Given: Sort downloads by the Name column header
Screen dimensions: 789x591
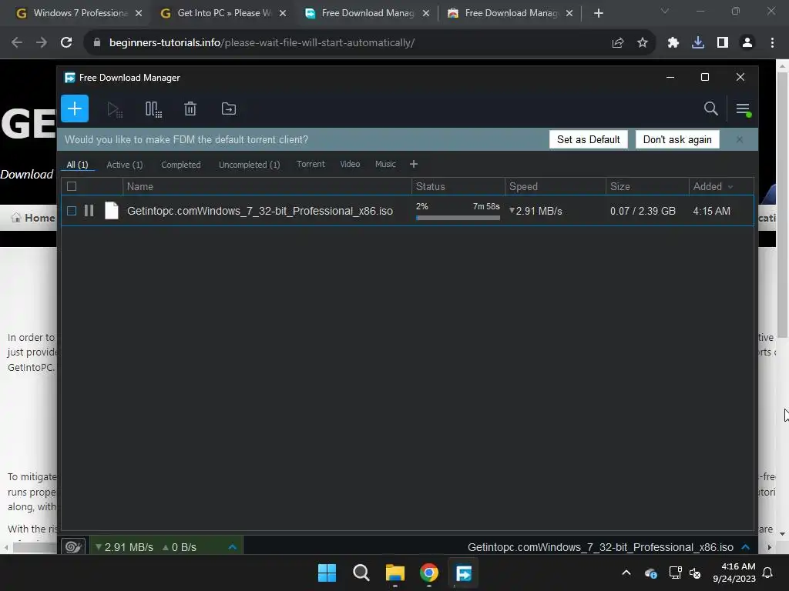Looking at the screenshot, I should pyautogui.click(x=267, y=186).
